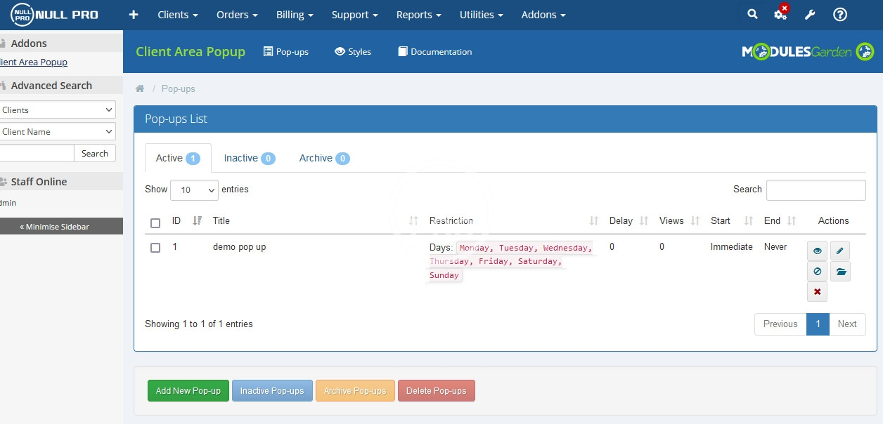Viewport: 883px width, 424px height.
Task: Click the wrench icon in top bar
Action: coord(810,15)
